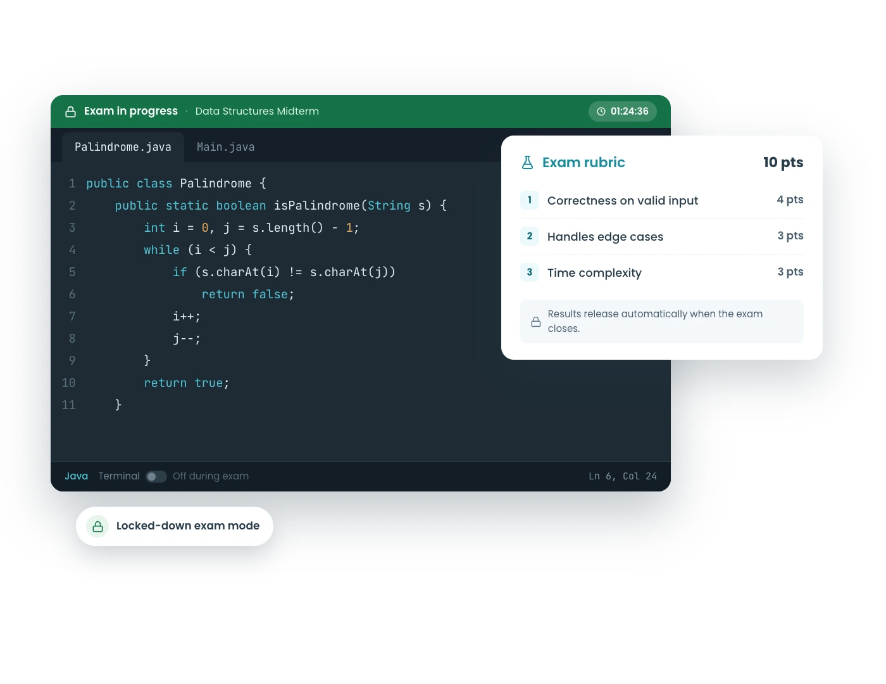Click the lock icon in the results release notice
The width and height of the screenshot is (886, 684).
click(x=536, y=322)
